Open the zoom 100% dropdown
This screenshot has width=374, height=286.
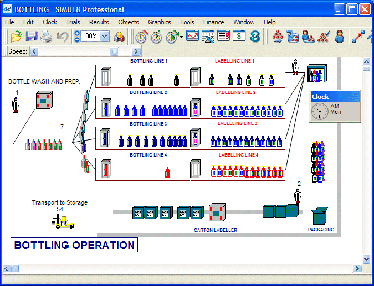coord(105,37)
